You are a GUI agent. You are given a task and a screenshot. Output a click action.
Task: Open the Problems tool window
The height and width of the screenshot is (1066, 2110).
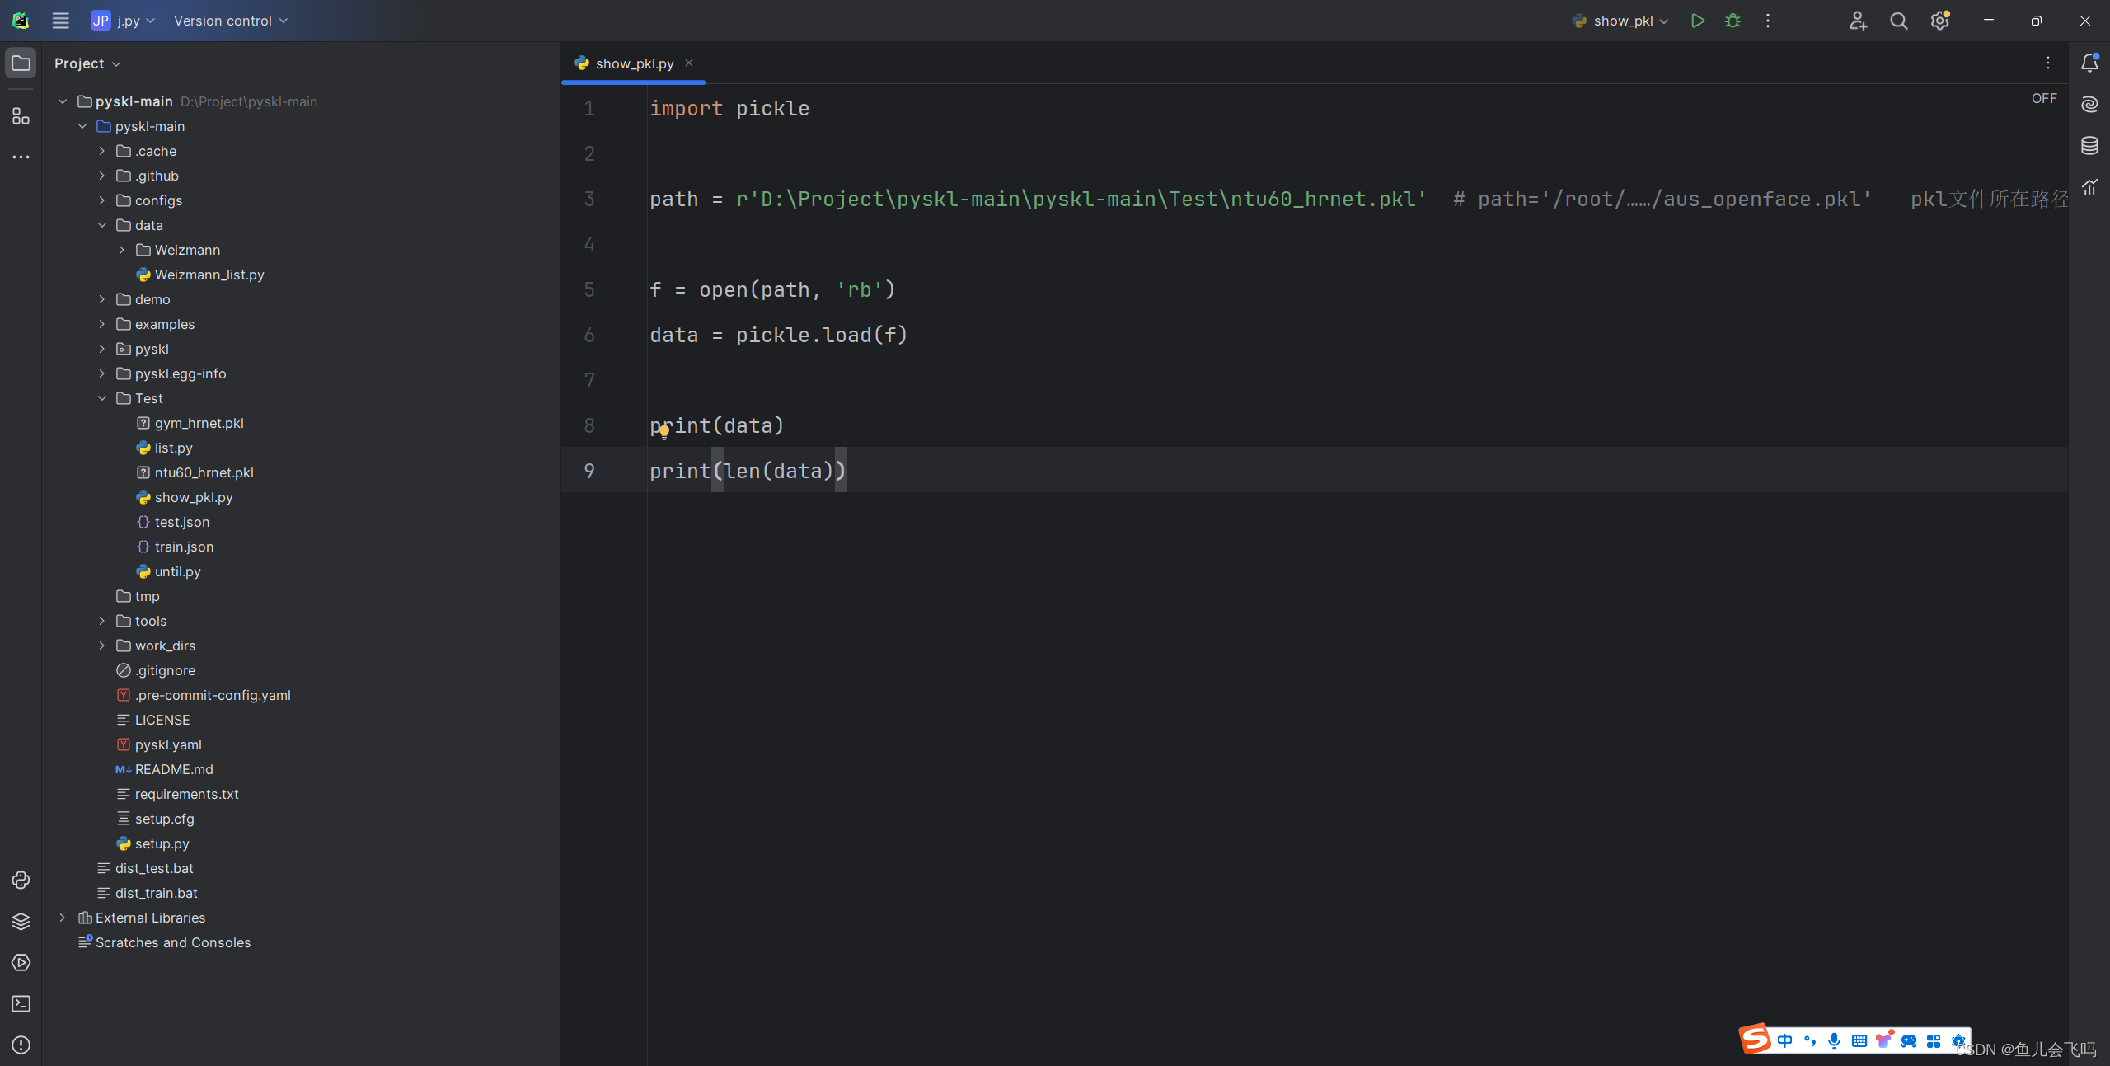21,1045
